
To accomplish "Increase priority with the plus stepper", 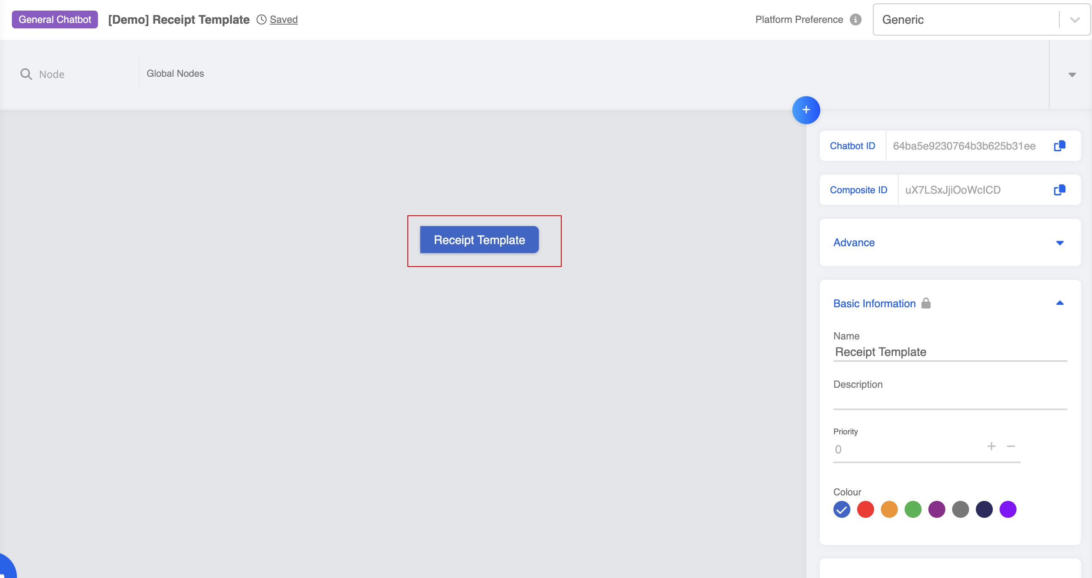I will (x=991, y=446).
